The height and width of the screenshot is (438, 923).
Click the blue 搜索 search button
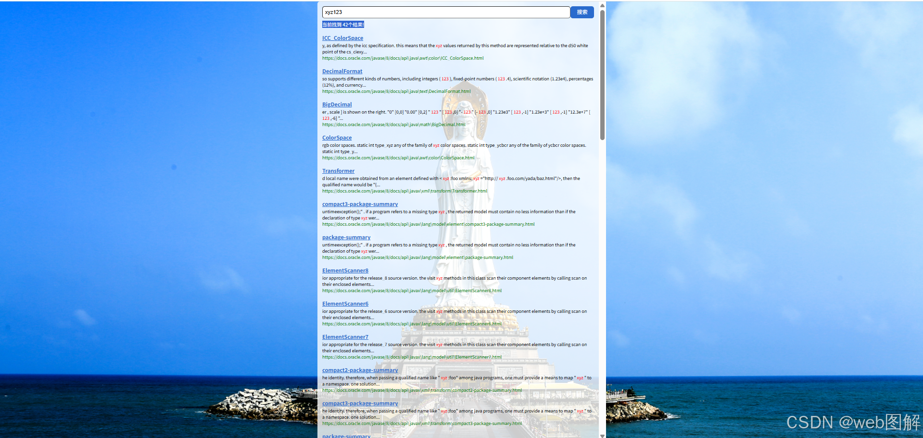click(582, 12)
